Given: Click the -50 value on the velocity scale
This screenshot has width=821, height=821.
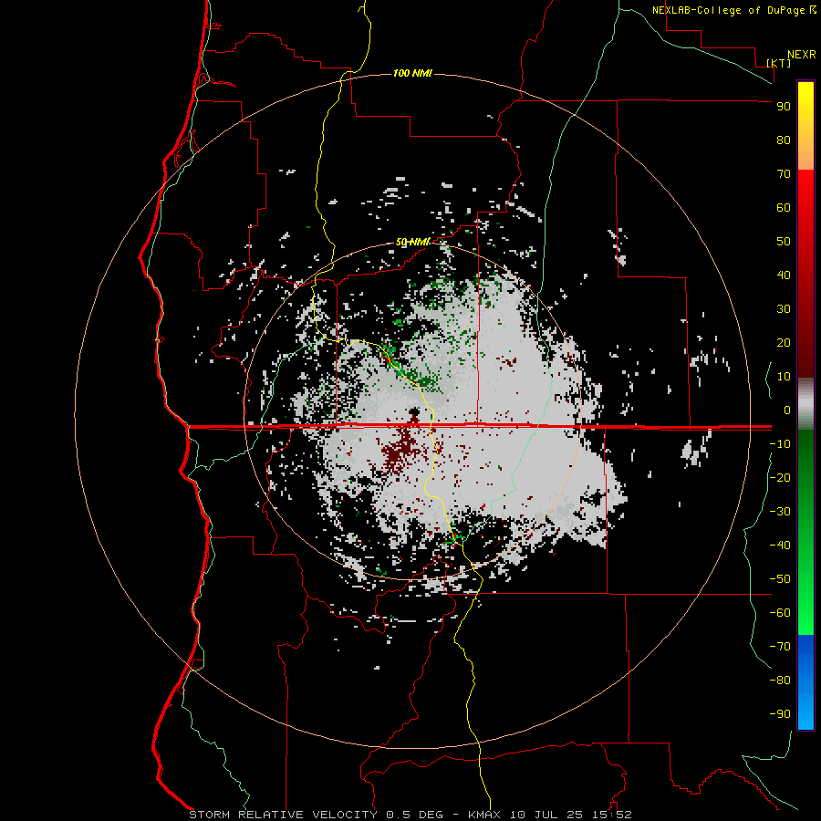Looking at the screenshot, I should coord(780,579).
